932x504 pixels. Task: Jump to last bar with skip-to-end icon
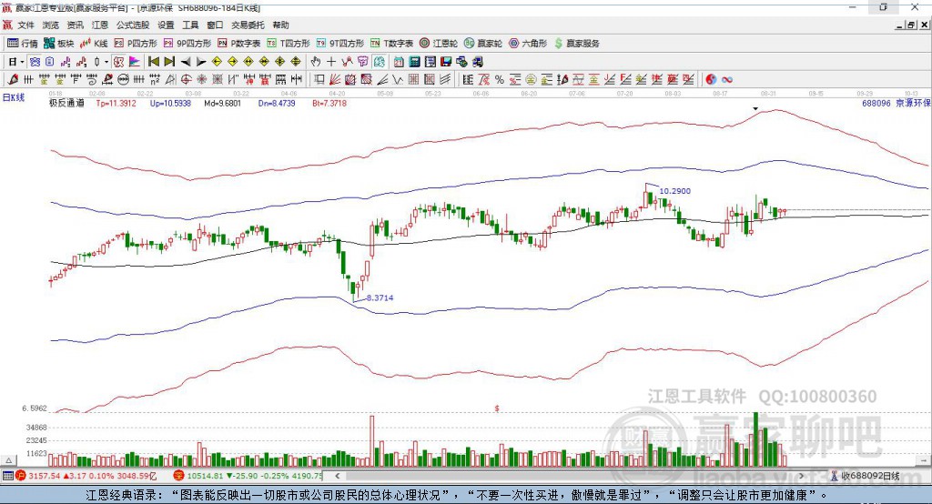pyautogui.click(x=169, y=62)
